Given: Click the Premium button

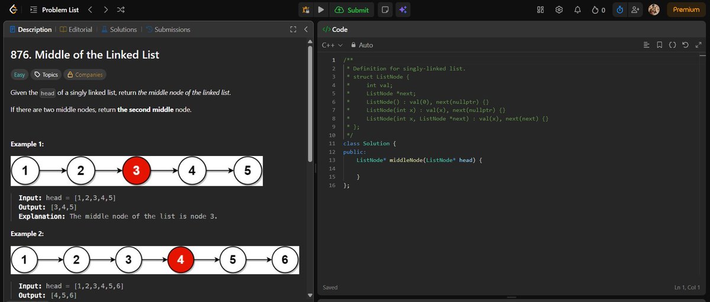Looking at the screenshot, I should [x=686, y=9].
